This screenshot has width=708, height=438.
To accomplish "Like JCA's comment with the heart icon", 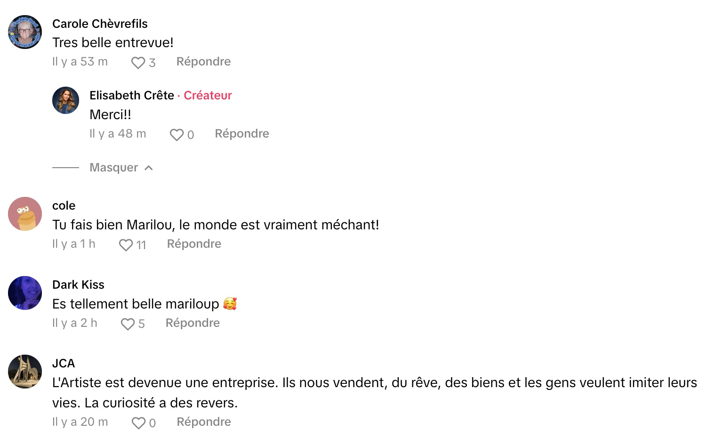I will click(138, 423).
